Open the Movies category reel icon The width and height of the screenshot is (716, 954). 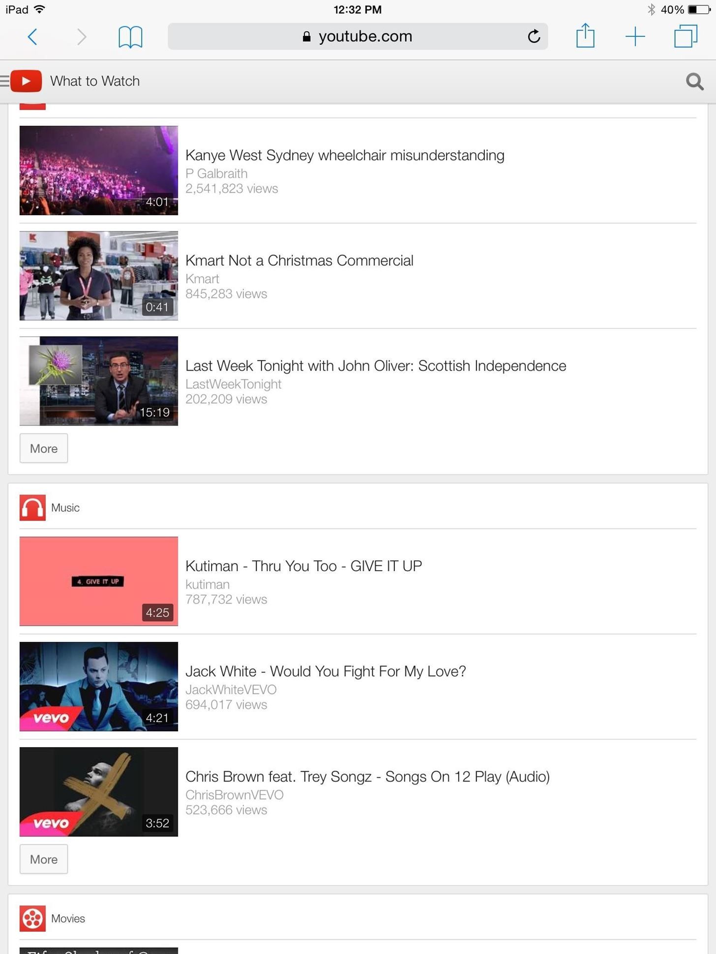pyautogui.click(x=32, y=919)
